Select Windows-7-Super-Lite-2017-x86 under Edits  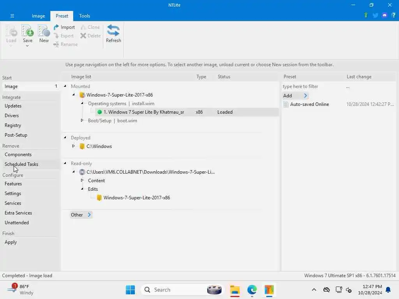coord(137,198)
